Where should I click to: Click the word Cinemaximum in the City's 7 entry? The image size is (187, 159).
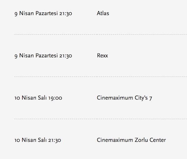[115, 98]
